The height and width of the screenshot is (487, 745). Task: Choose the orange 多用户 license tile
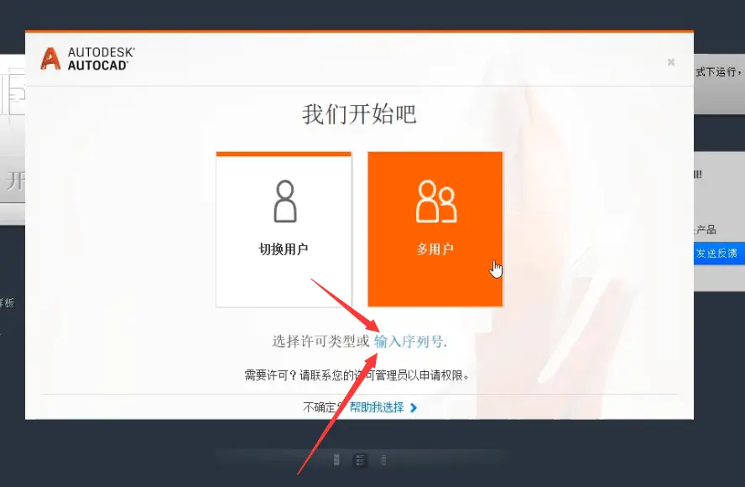pos(435,229)
